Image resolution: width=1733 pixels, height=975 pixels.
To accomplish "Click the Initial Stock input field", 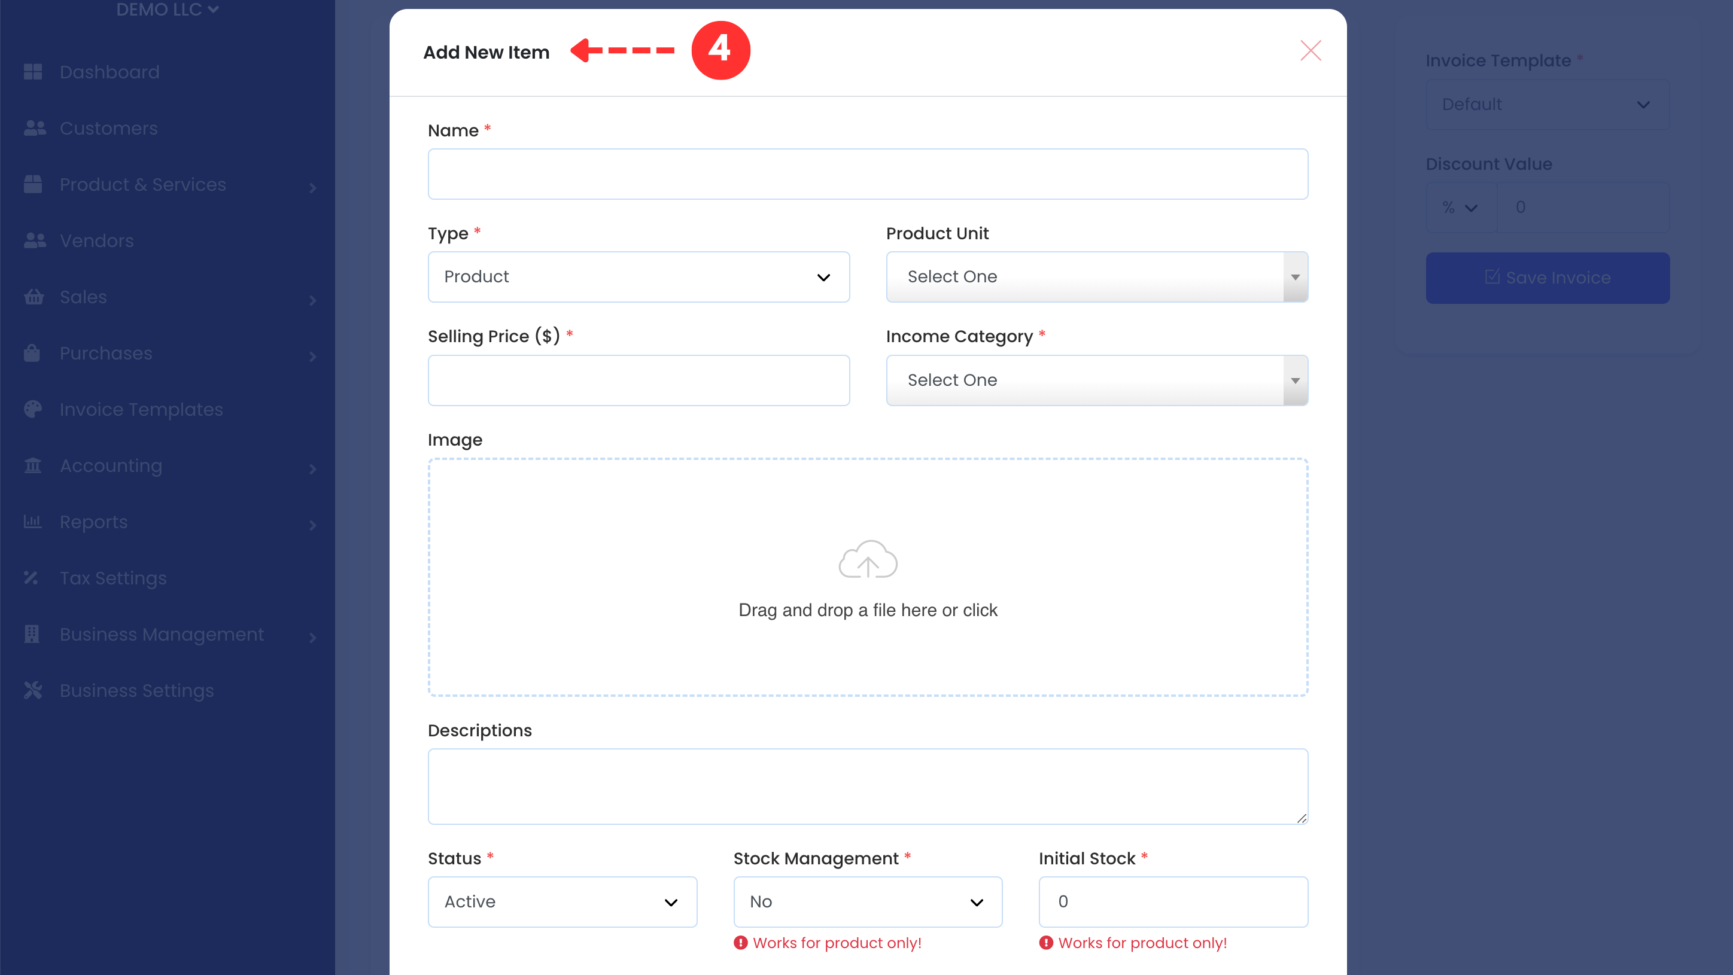I will pyautogui.click(x=1173, y=901).
